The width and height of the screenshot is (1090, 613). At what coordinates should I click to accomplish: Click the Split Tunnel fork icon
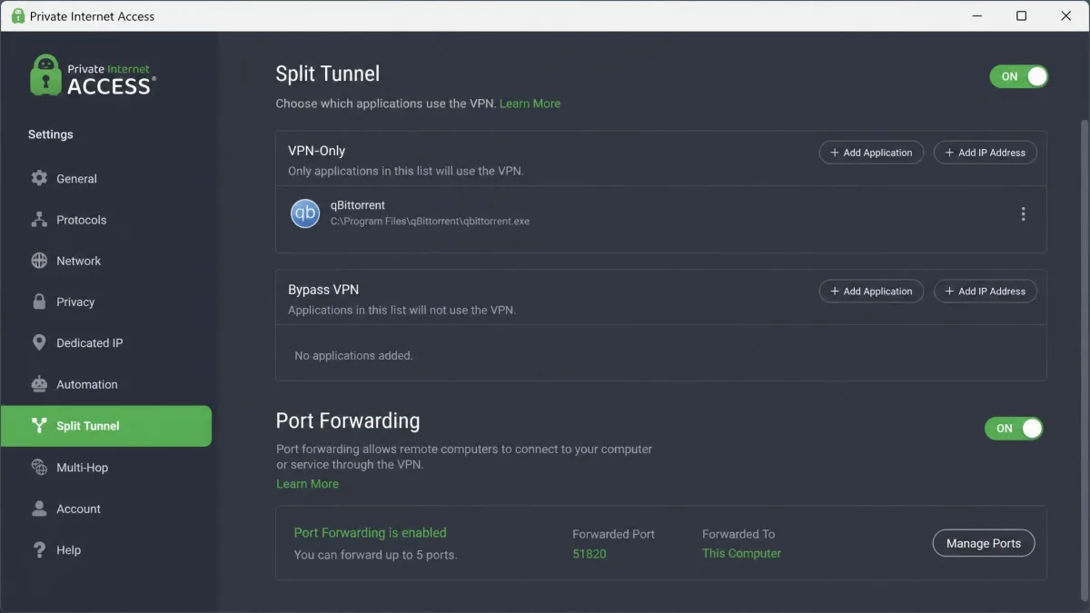pyautogui.click(x=39, y=425)
